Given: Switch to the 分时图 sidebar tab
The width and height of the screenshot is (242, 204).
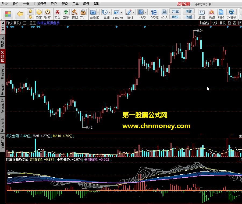Looking at the screenshot, I should (3, 42).
